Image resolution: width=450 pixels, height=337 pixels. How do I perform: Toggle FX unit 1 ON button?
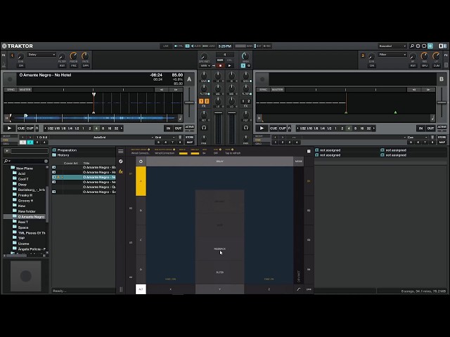click(21, 65)
